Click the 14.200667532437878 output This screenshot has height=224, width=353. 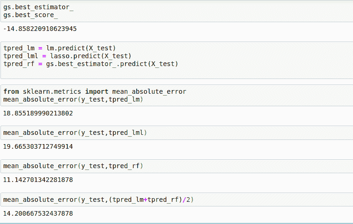38,213
